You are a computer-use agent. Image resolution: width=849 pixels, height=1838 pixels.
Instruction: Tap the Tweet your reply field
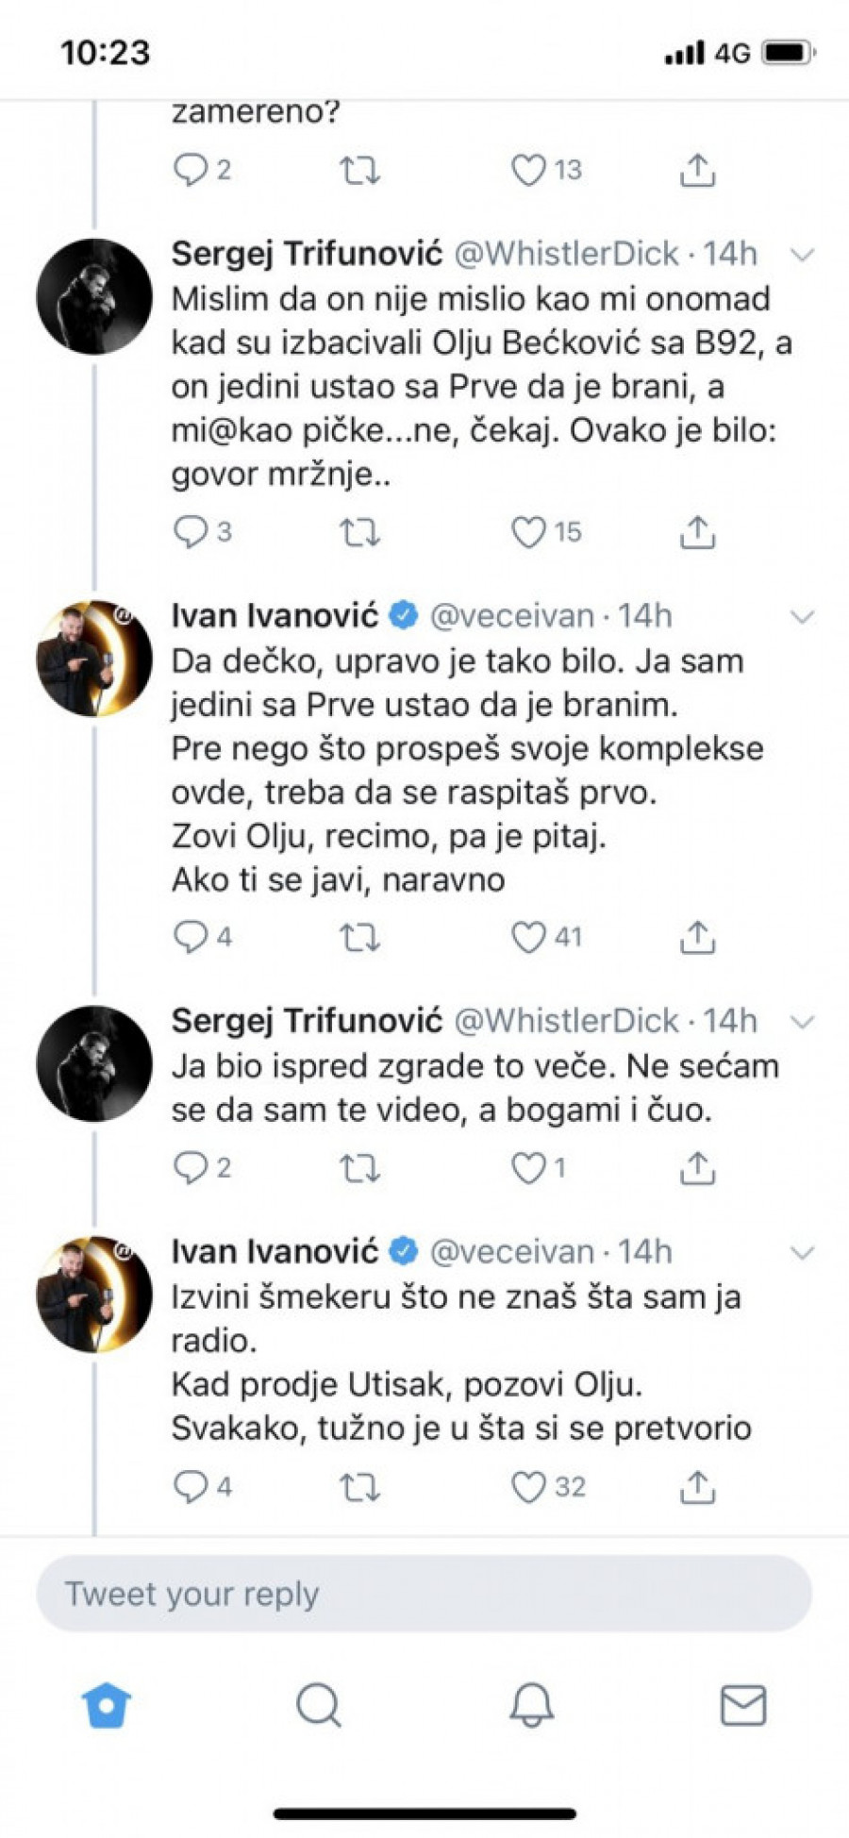pos(424,1595)
